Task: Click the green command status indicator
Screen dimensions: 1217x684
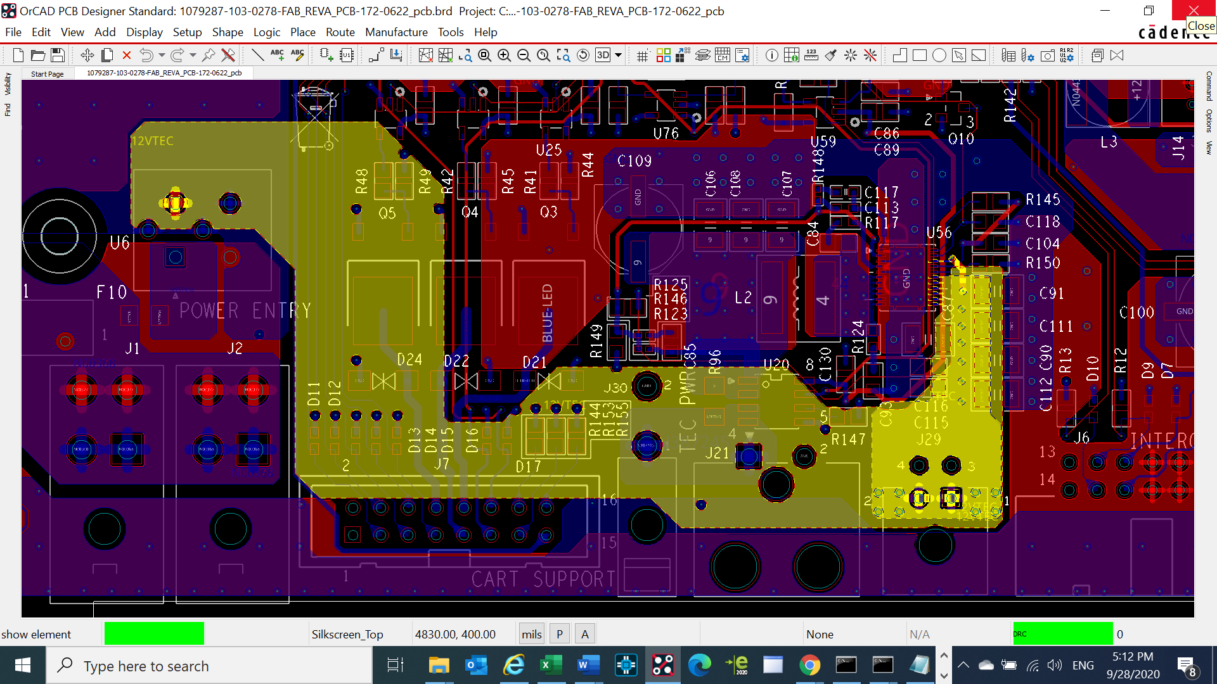Action: 154,634
